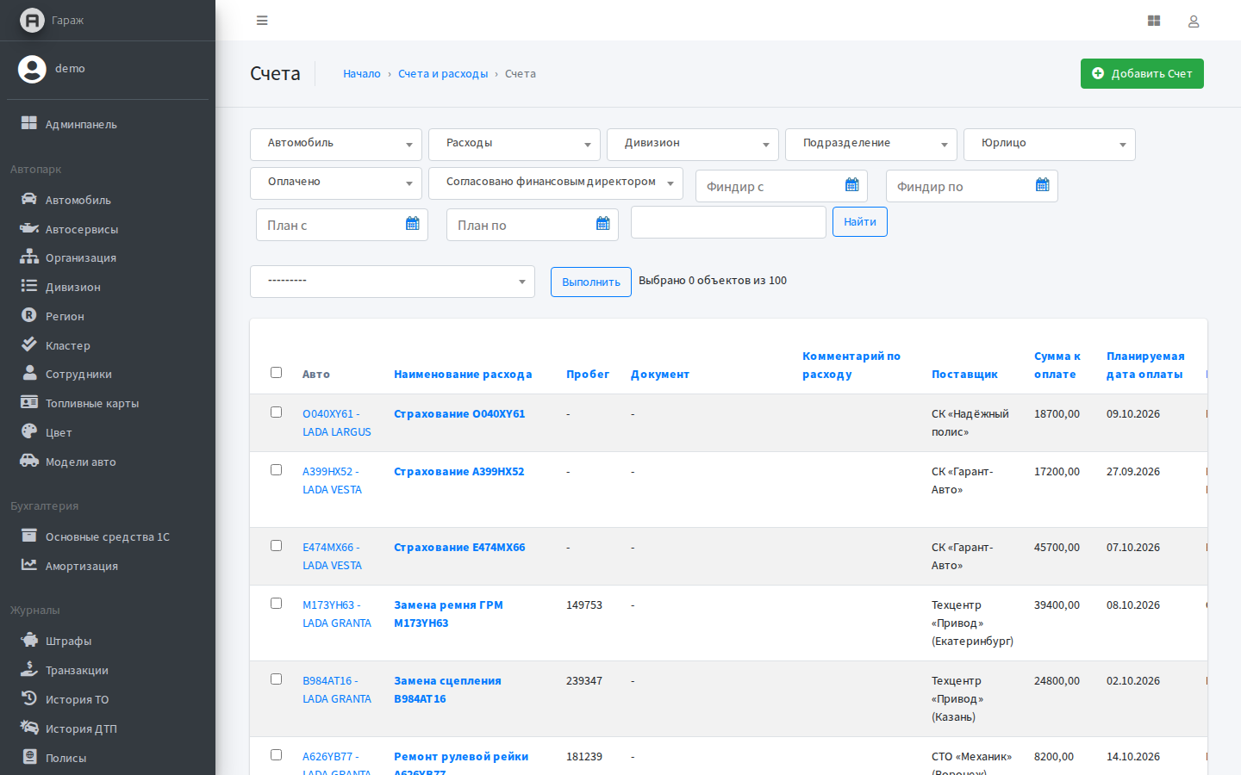This screenshot has height=775, width=1241.
Task: Select the row checkbox for М173YH63
Action: (276, 604)
